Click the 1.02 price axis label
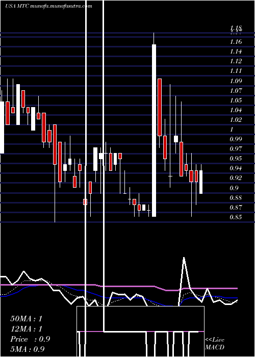This screenshot has height=357, width=255. 236,120
